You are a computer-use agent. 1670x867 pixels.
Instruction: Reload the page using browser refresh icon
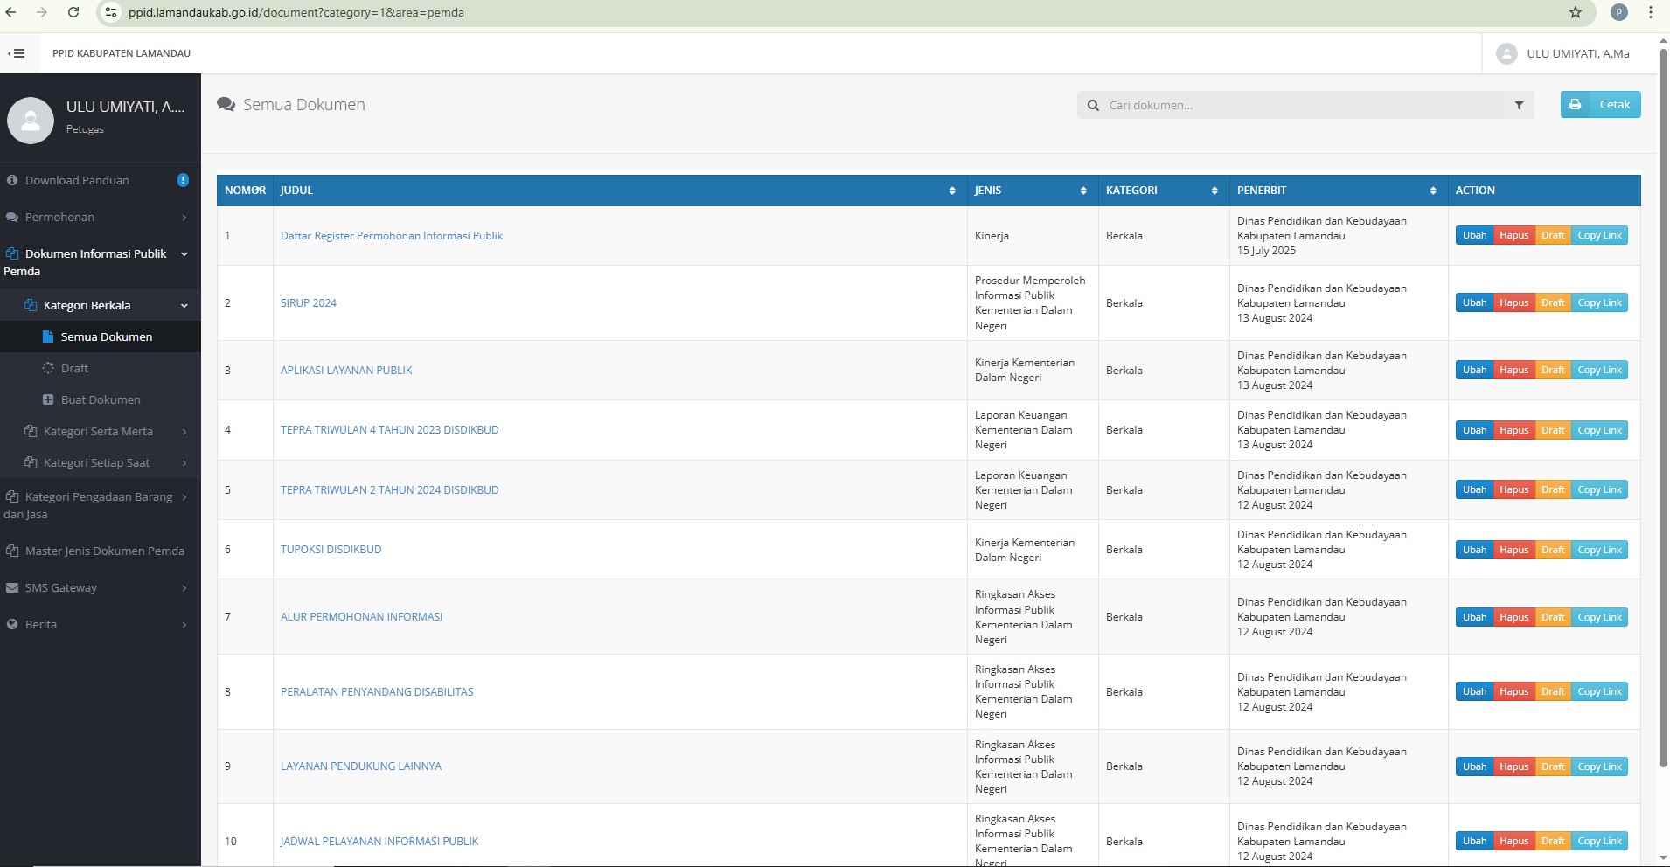[73, 12]
